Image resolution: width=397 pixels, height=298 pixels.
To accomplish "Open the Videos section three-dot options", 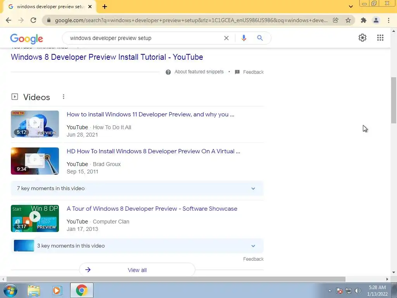I will click(64, 97).
